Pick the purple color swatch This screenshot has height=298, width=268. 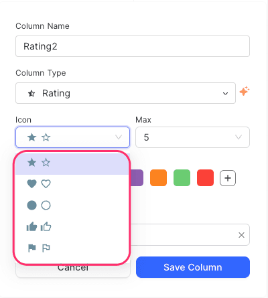click(137, 178)
